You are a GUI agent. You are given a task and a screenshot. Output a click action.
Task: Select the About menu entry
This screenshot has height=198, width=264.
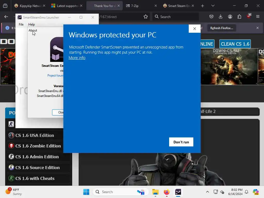coord(33,30)
